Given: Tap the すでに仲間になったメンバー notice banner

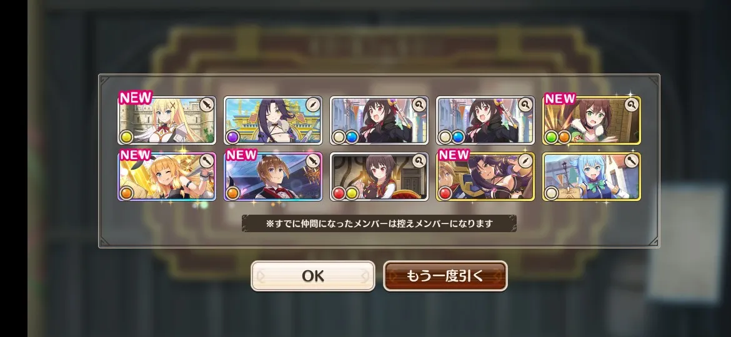Looking at the screenshot, I should (379, 223).
